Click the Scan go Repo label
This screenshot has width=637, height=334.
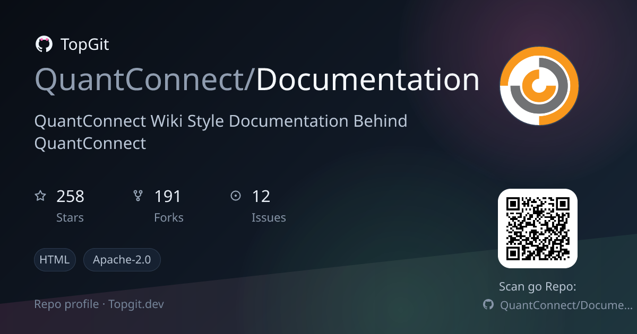[538, 287]
